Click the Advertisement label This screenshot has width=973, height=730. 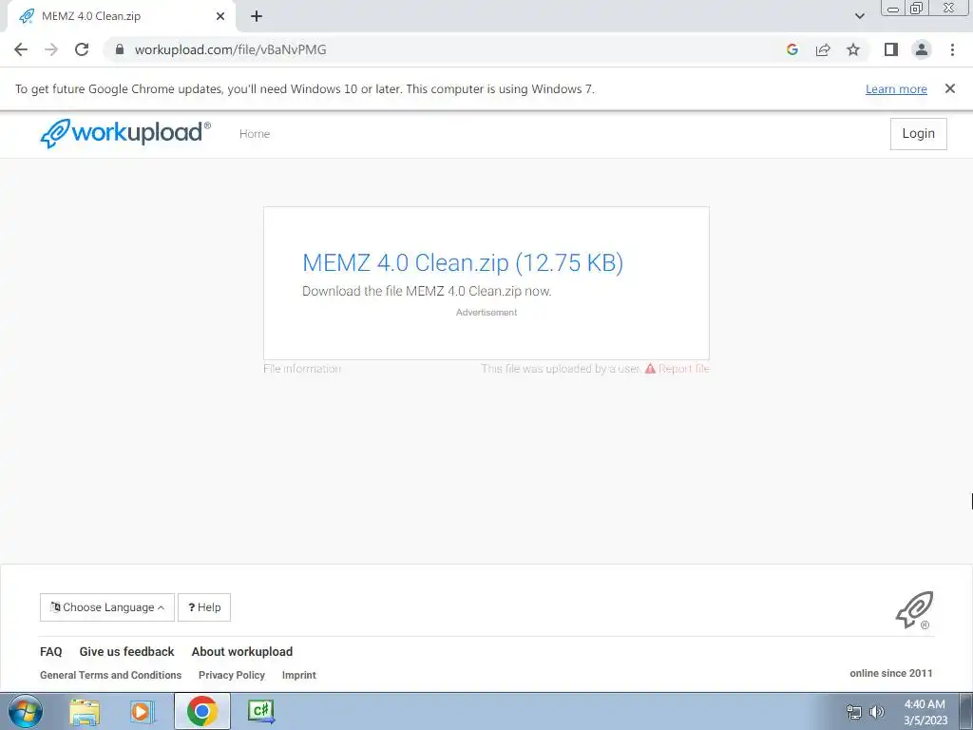click(x=486, y=312)
